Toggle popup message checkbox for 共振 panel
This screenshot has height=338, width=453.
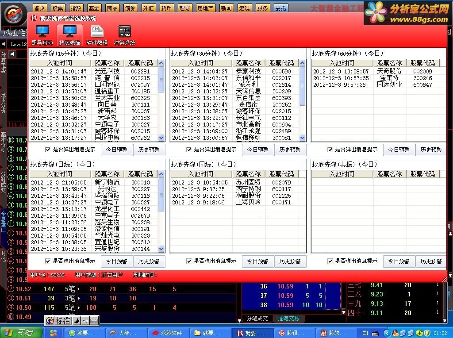click(x=330, y=261)
